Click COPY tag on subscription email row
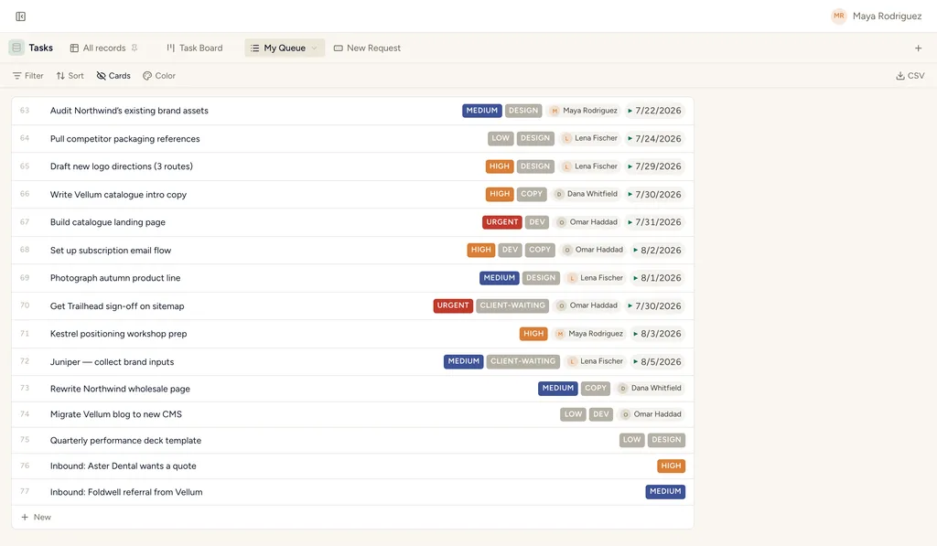Screen dimensions: 937x546 point(540,250)
